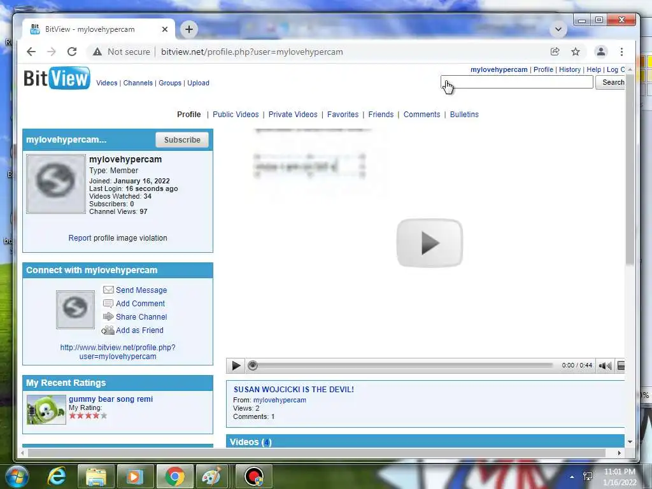Open Internet Explorer from the taskbar
Viewport: 652px width, 489px height.
(57, 476)
